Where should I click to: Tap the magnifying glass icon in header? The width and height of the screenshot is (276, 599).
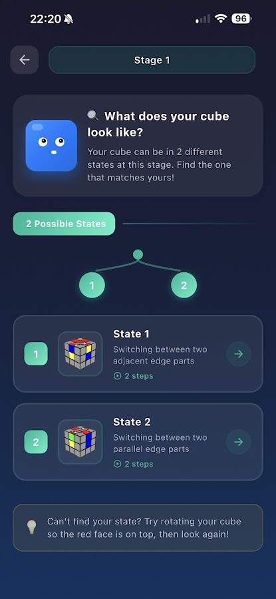pos(92,115)
